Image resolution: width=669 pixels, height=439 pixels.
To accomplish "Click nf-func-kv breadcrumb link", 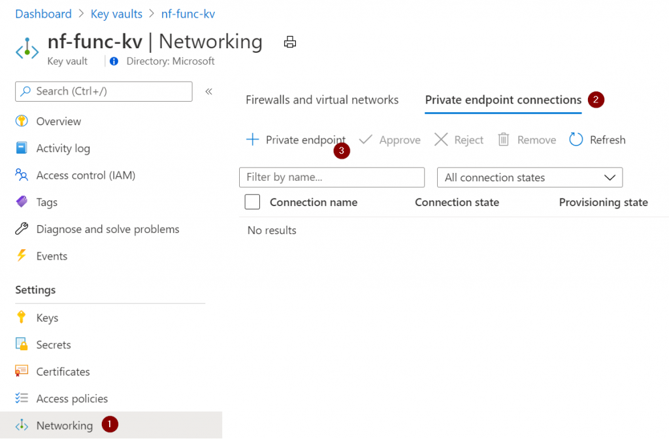I will (x=188, y=14).
